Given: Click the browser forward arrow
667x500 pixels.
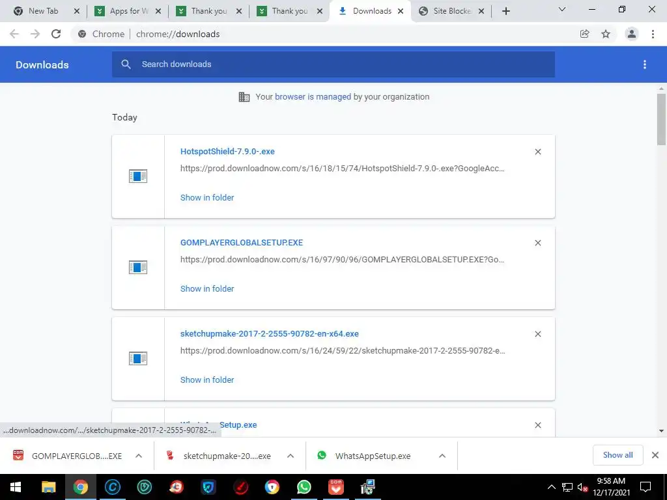Looking at the screenshot, I should pyautogui.click(x=35, y=34).
